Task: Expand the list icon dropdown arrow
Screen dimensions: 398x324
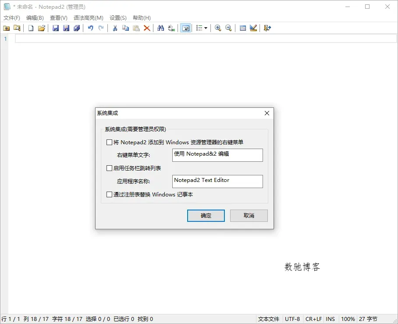Action: tap(206, 28)
